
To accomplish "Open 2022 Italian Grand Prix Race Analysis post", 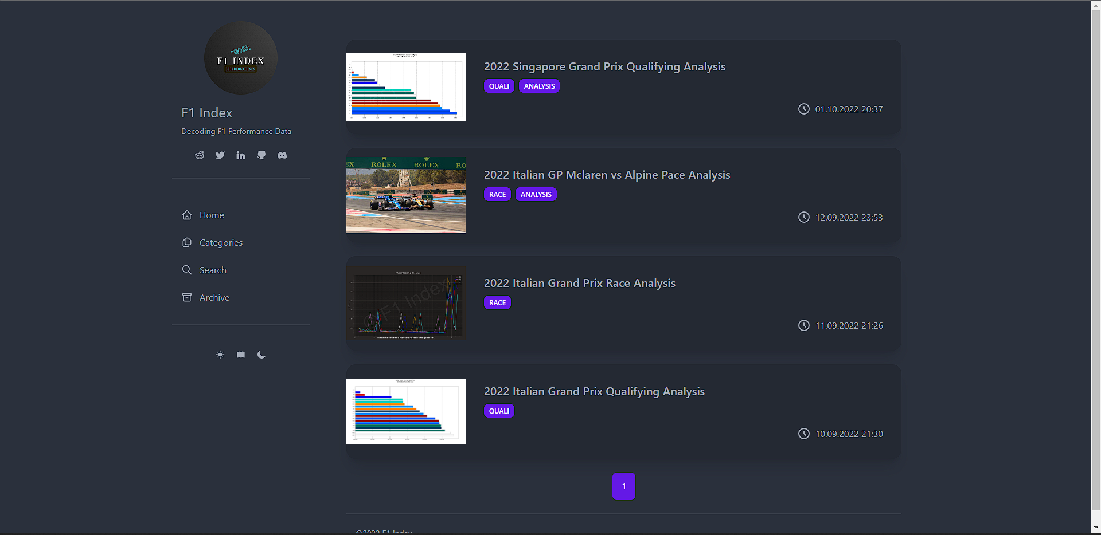I will click(x=580, y=283).
